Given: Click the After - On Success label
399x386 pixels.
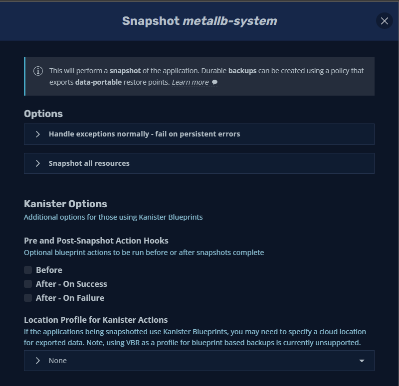Looking at the screenshot, I should (x=71, y=284).
